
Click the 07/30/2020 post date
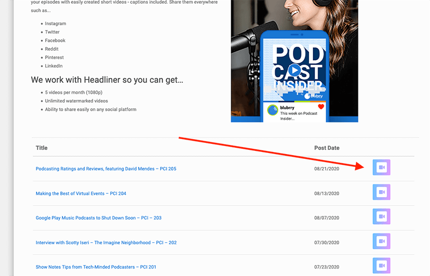click(327, 243)
